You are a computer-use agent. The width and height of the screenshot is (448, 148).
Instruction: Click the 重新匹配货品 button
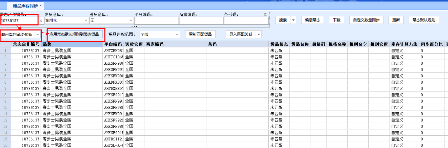(200, 34)
